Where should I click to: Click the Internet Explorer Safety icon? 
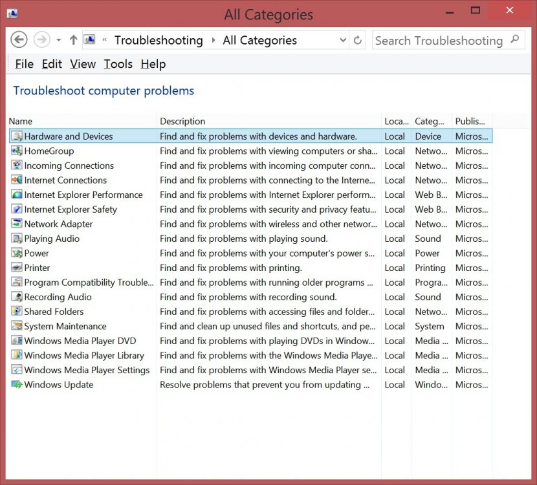[x=16, y=209]
